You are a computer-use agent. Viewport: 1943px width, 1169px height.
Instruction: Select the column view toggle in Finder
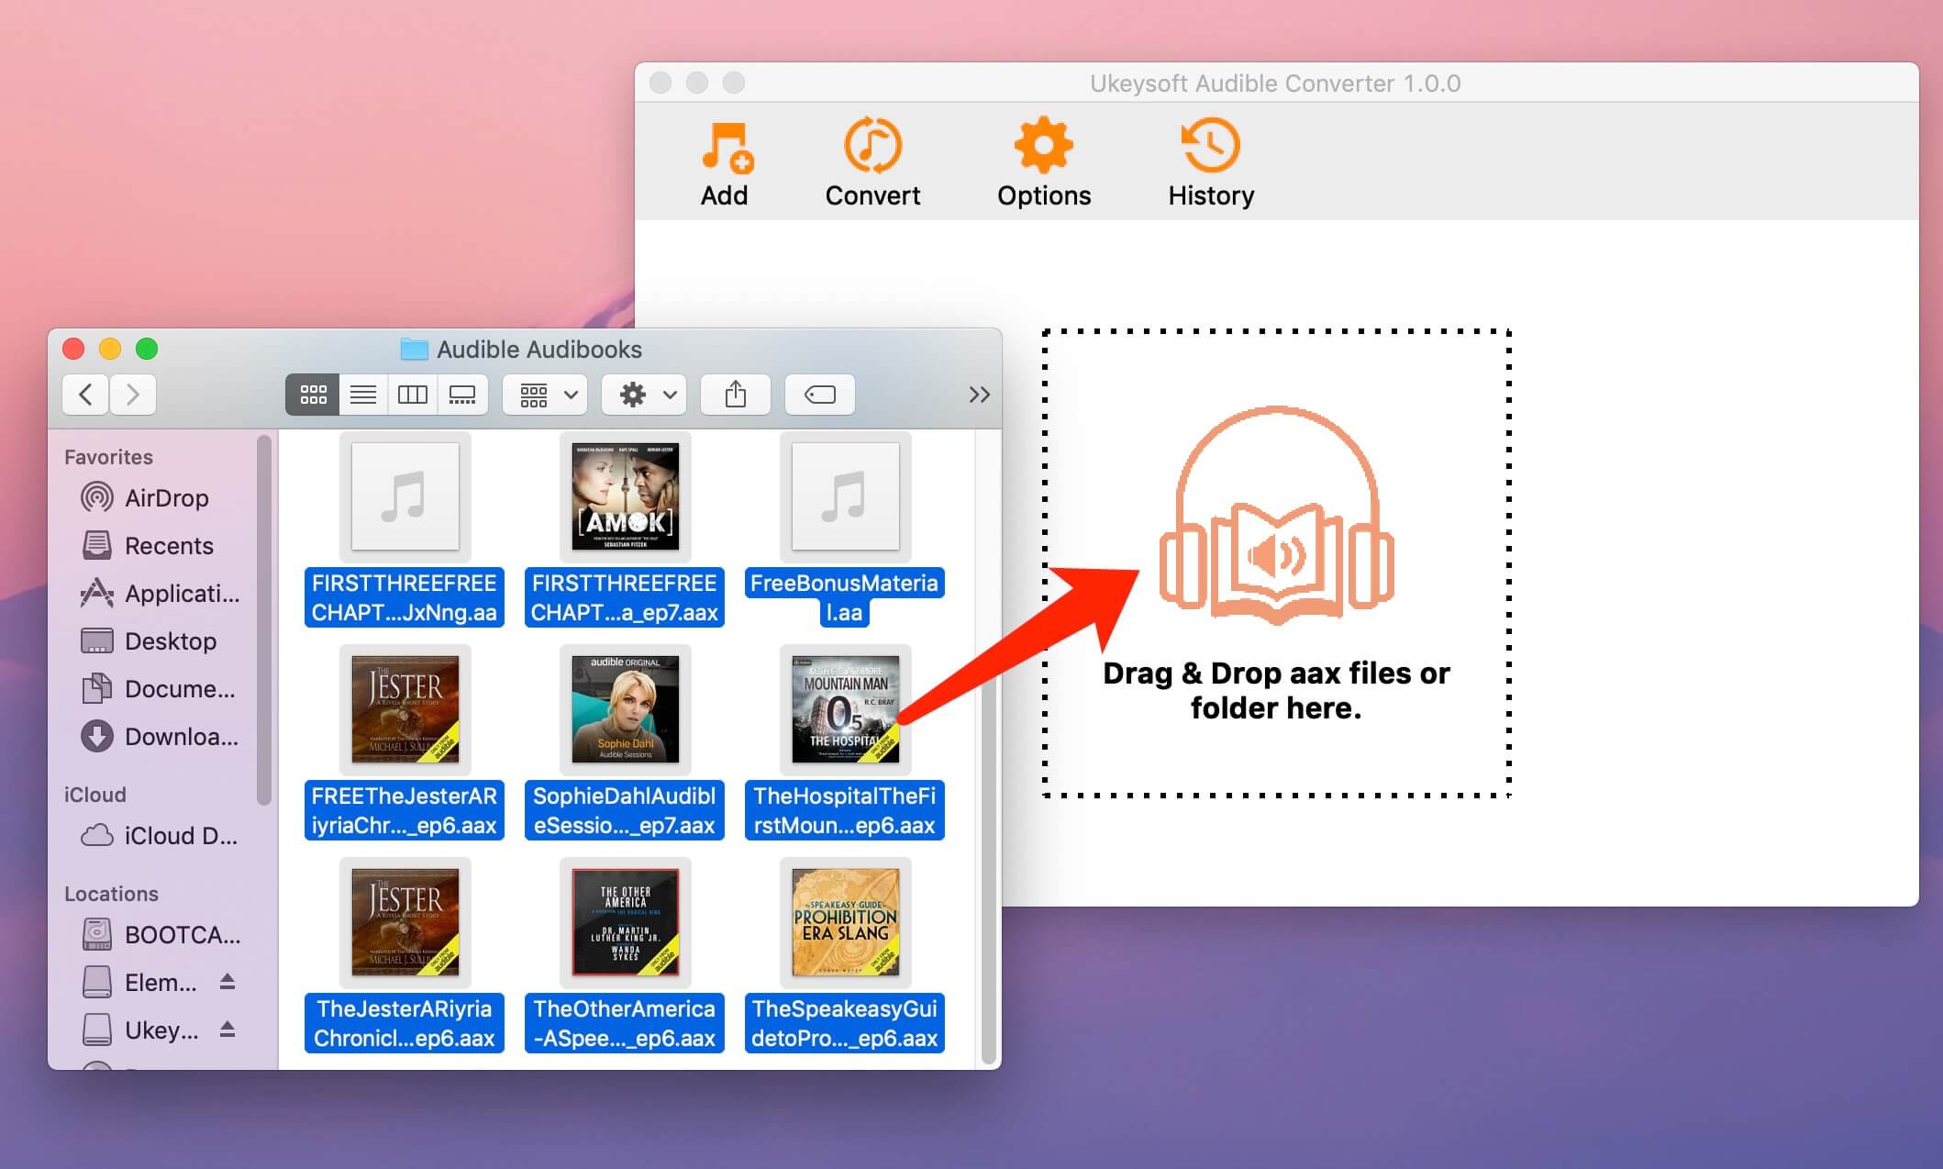[x=414, y=395]
